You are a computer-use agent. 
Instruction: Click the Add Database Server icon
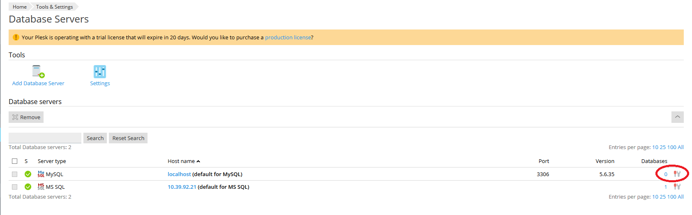[x=38, y=72]
